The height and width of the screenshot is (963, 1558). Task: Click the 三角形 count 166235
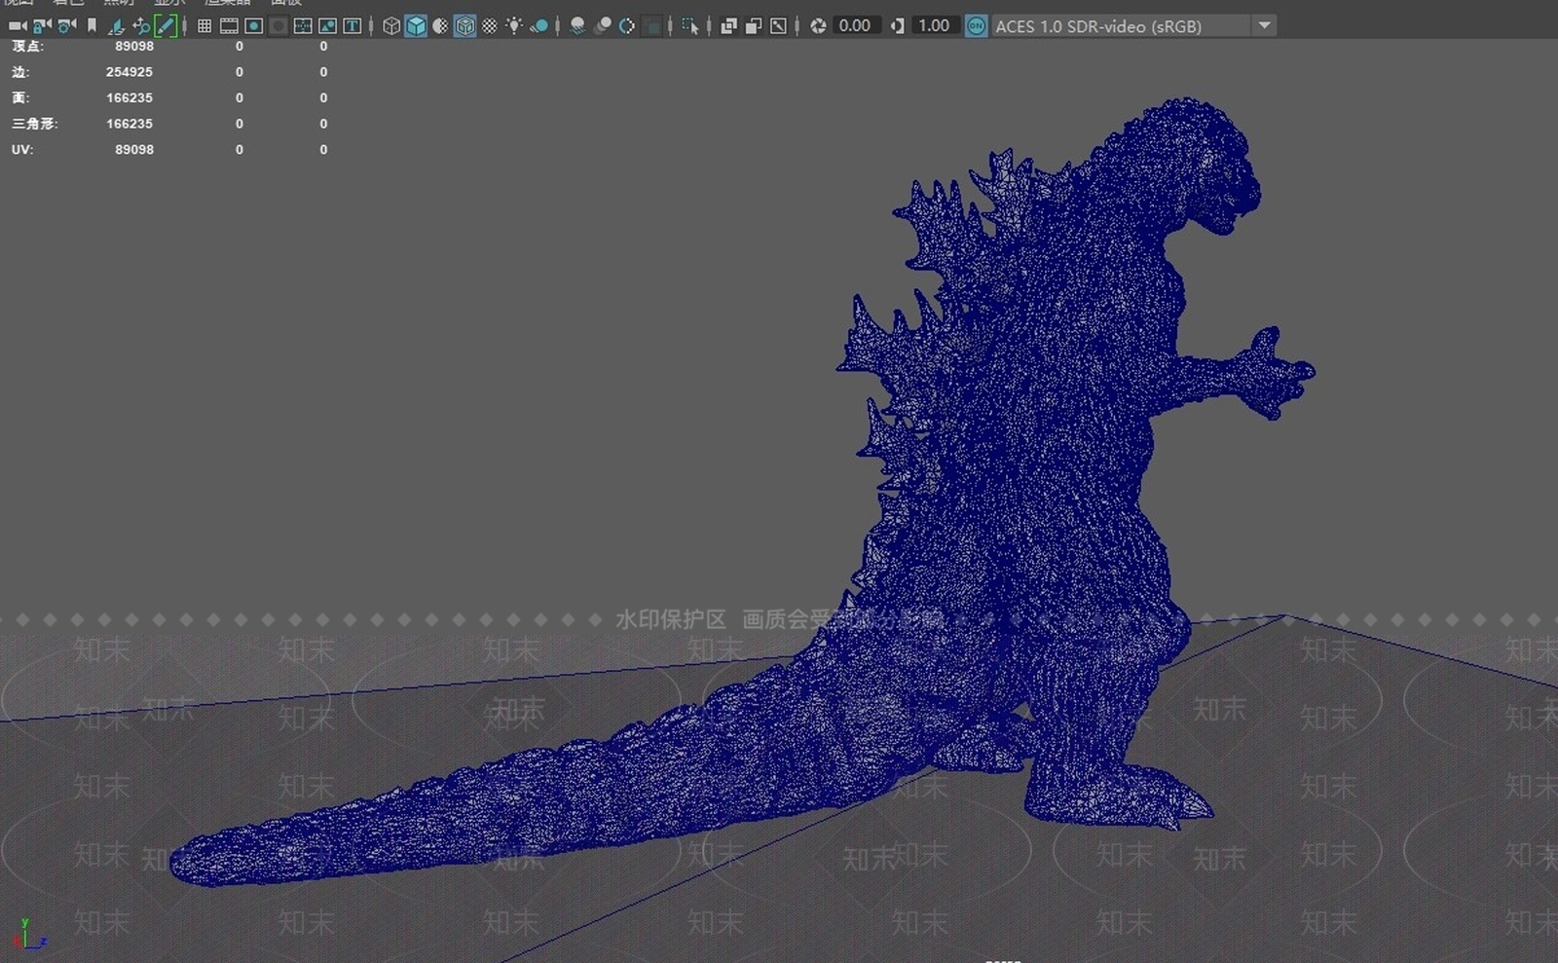point(130,124)
